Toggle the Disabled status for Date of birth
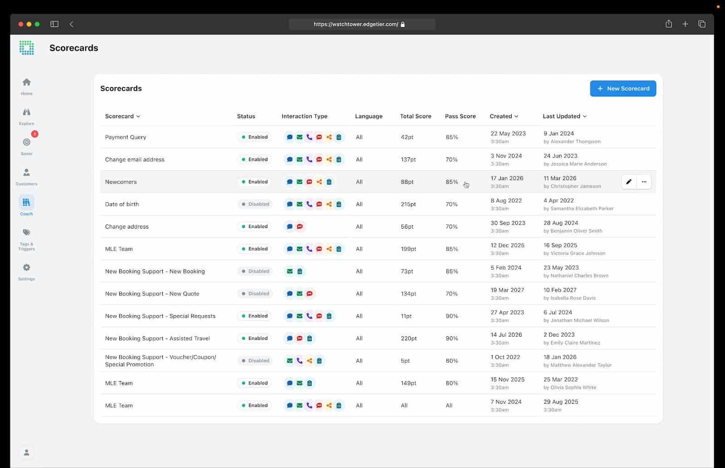This screenshot has height=468, width=725. [x=254, y=204]
